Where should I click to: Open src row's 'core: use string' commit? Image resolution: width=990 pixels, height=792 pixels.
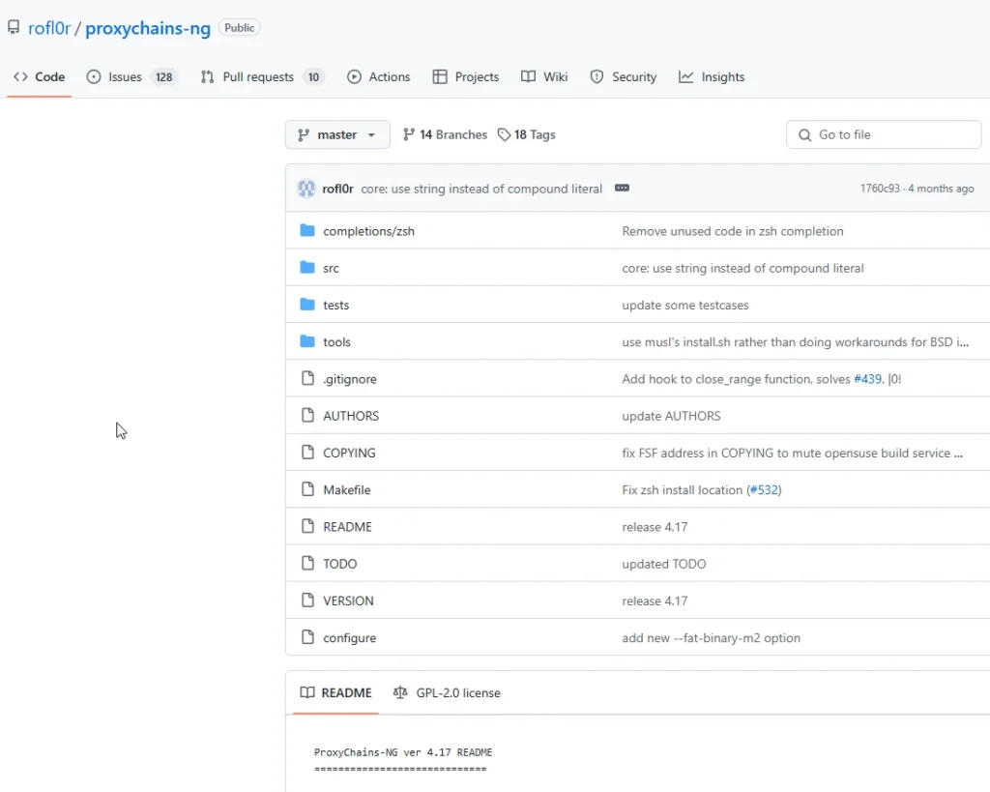click(x=742, y=269)
